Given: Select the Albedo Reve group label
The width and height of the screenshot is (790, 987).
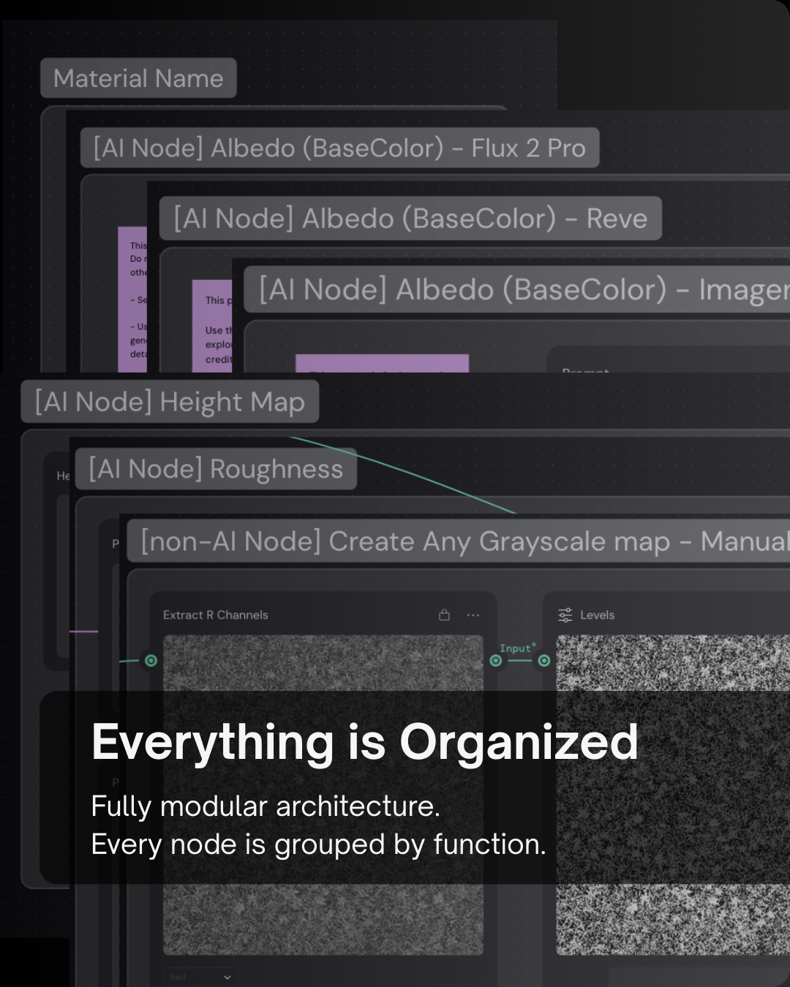Looking at the screenshot, I should [410, 219].
